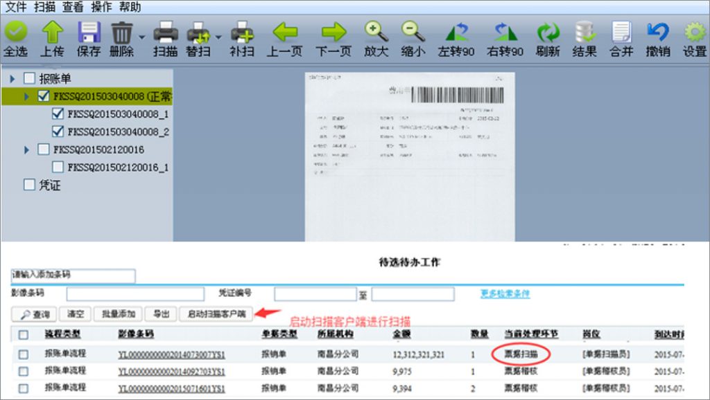Click the 上传 upload arrow icon
This screenshot has height=400, width=710.
click(x=53, y=33)
